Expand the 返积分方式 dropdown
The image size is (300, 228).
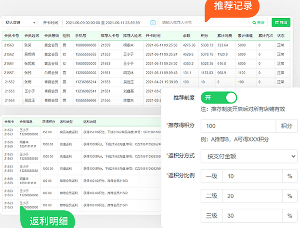click(248, 156)
